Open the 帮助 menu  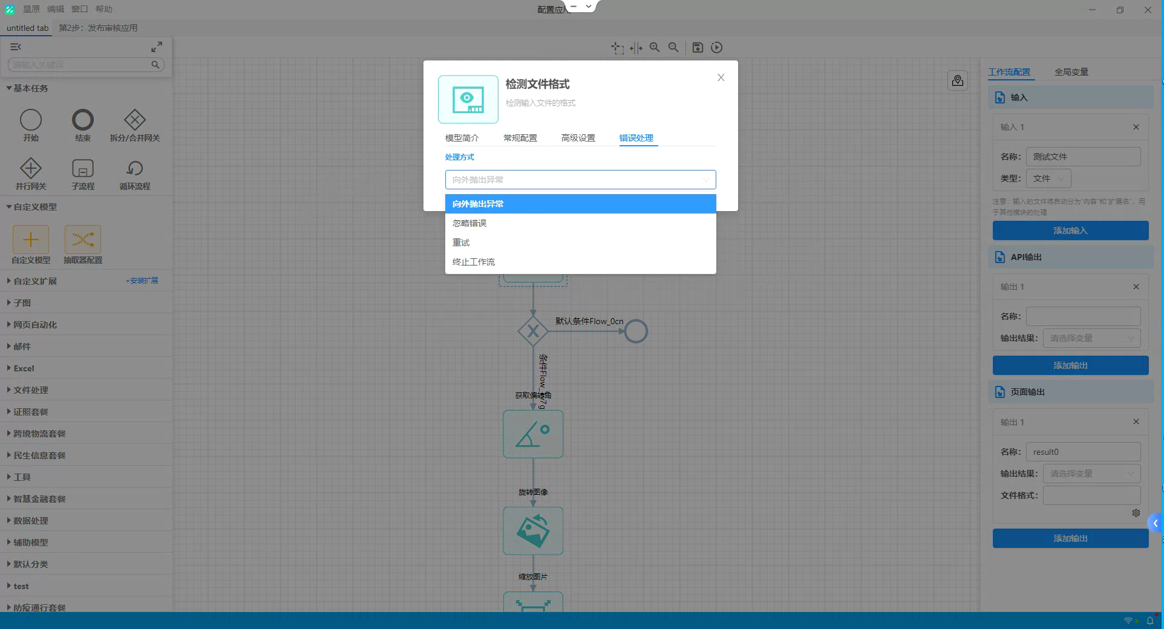tap(104, 9)
